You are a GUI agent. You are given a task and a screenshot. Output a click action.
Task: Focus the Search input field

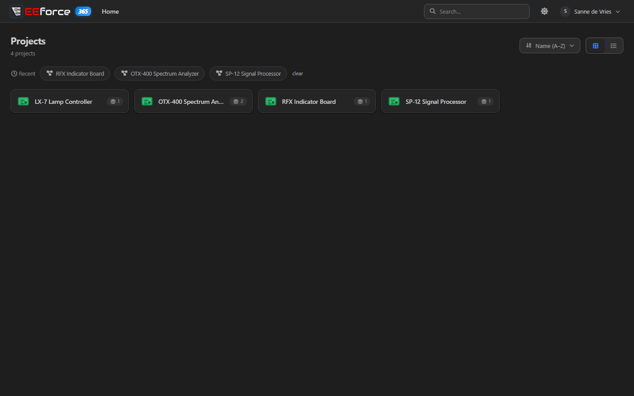pyautogui.click(x=476, y=11)
